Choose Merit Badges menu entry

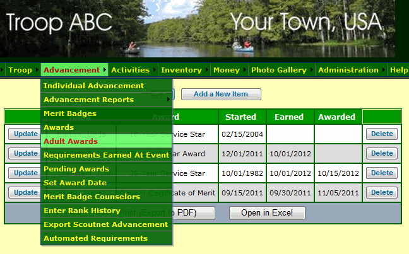point(107,113)
